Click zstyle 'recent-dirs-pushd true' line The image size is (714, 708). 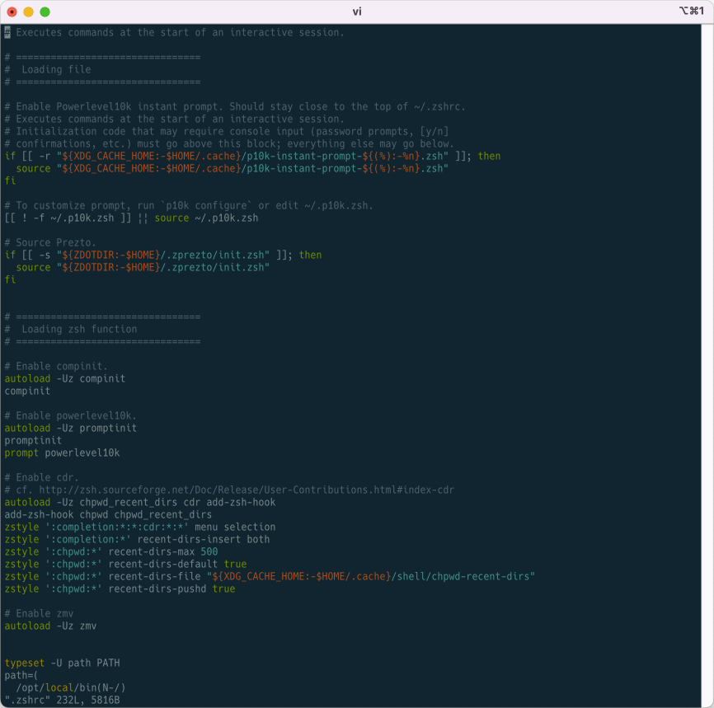pyautogui.click(x=120, y=588)
